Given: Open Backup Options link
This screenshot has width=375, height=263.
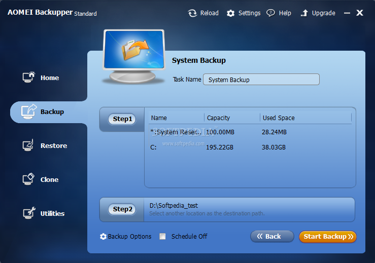Looking at the screenshot, I should pos(129,237).
